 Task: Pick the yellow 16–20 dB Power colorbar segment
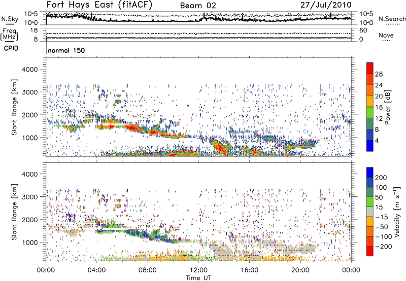(x=370, y=101)
